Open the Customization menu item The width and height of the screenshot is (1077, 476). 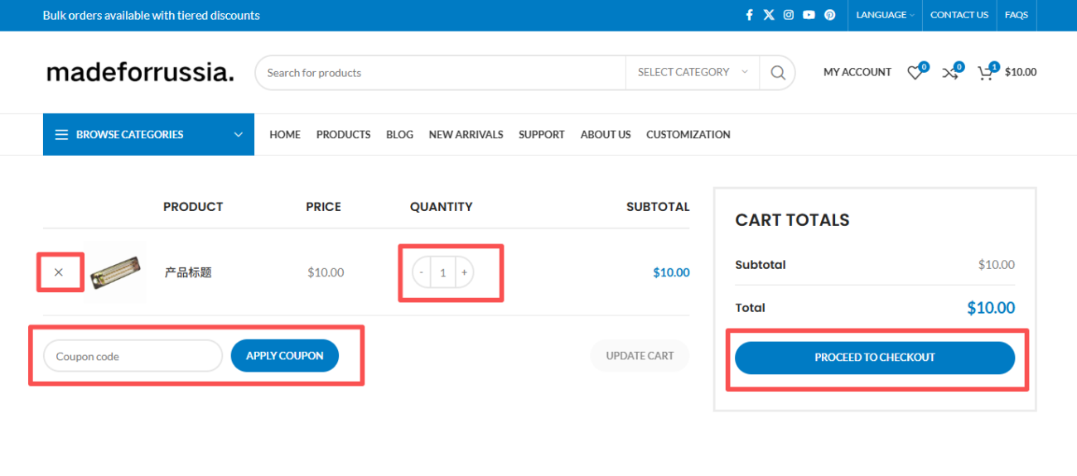[688, 134]
